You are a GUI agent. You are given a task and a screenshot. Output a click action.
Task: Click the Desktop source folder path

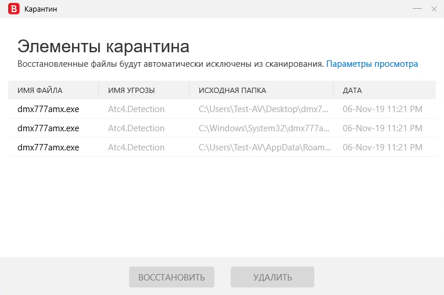click(264, 109)
